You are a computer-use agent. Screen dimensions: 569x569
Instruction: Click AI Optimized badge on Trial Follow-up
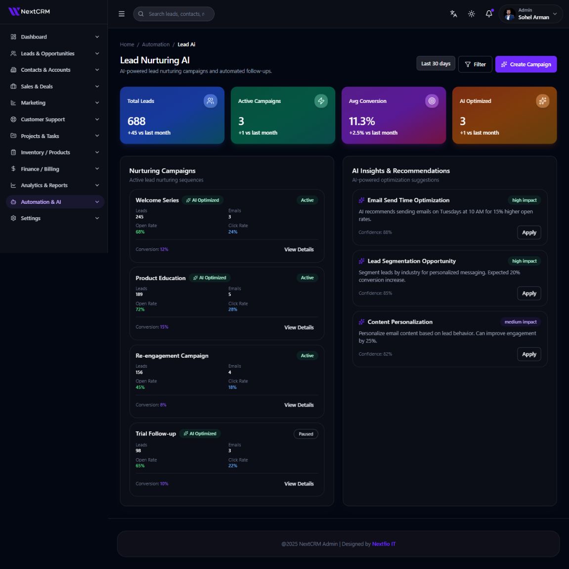click(200, 433)
